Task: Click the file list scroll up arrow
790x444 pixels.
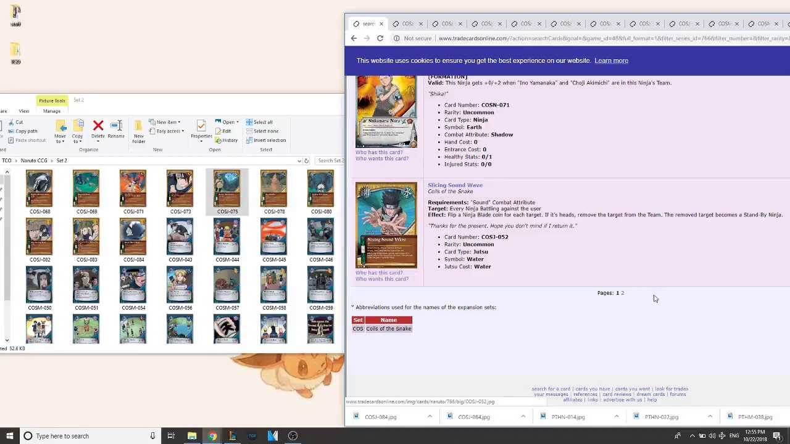Action: (x=7, y=173)
